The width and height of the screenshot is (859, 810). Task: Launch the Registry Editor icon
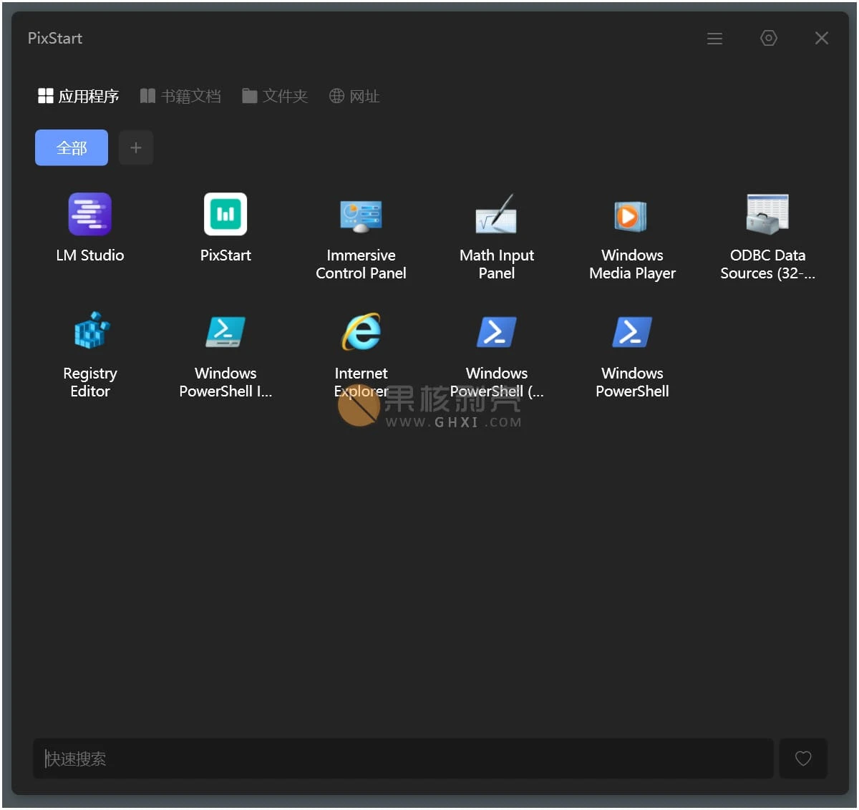point(90,331)
